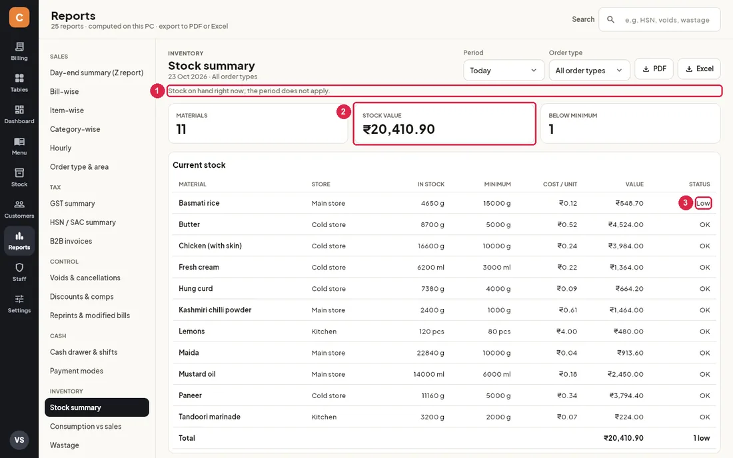Open the Billing section icon
Image resolution: width=733 pixels, height=458 pixels.
tap(19, 47)
